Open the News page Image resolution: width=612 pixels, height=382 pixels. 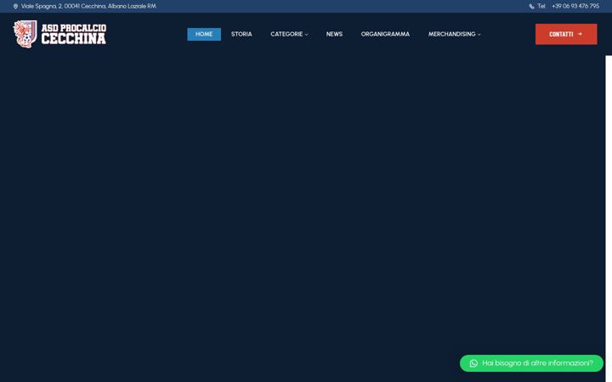(x=335, y=34)
